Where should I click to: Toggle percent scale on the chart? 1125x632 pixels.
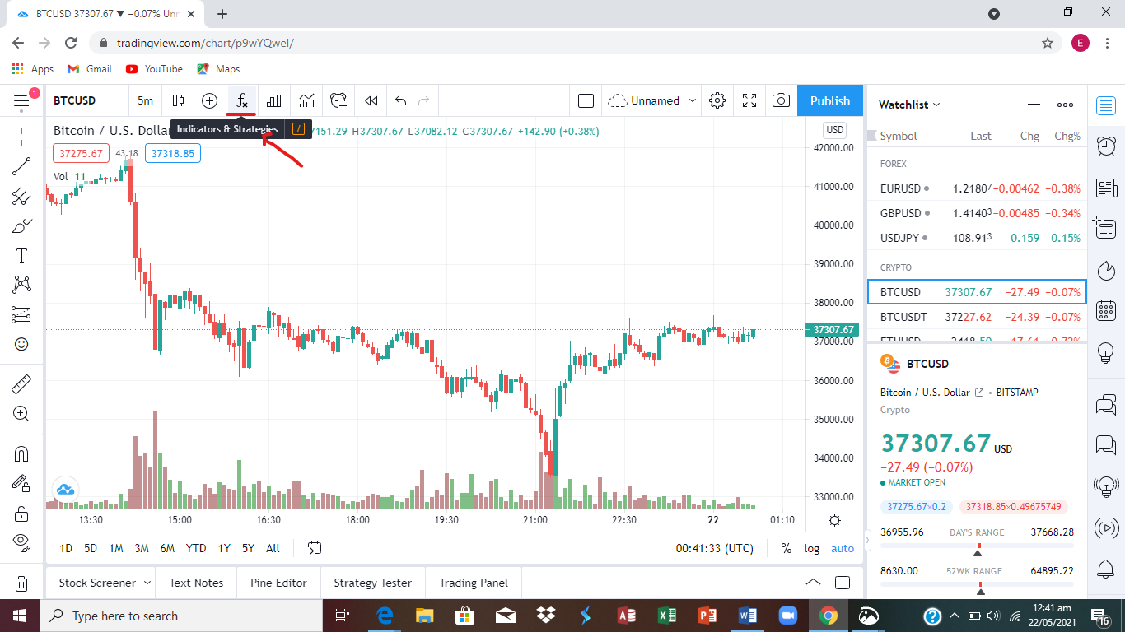tap(787, 548)
